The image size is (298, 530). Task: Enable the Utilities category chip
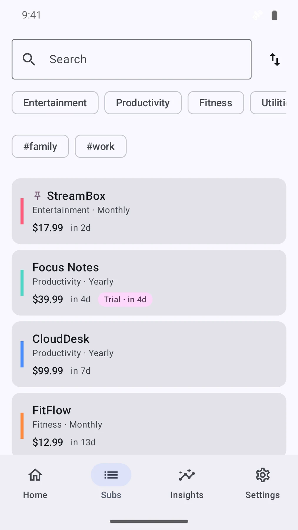(268, 103)
